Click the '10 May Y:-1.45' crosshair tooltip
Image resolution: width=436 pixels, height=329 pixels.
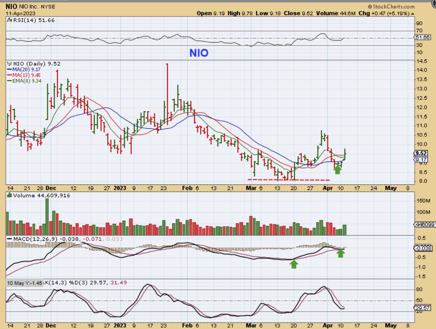click(25, 283)
